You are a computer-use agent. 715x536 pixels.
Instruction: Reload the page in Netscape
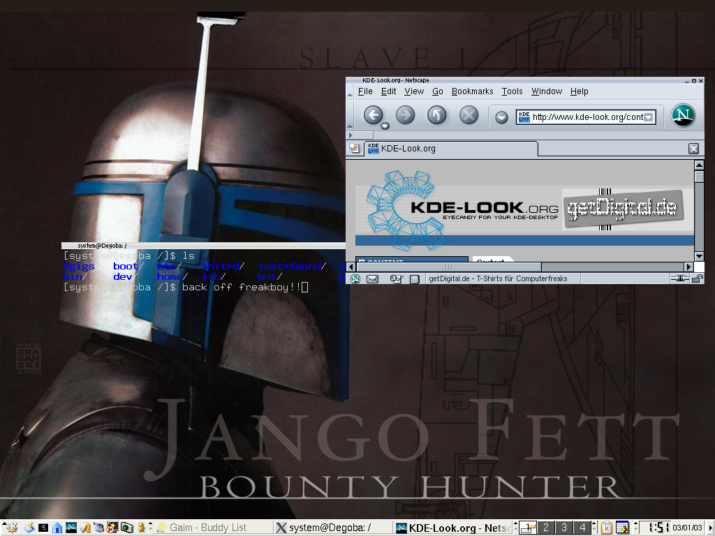tap(436, 115)
